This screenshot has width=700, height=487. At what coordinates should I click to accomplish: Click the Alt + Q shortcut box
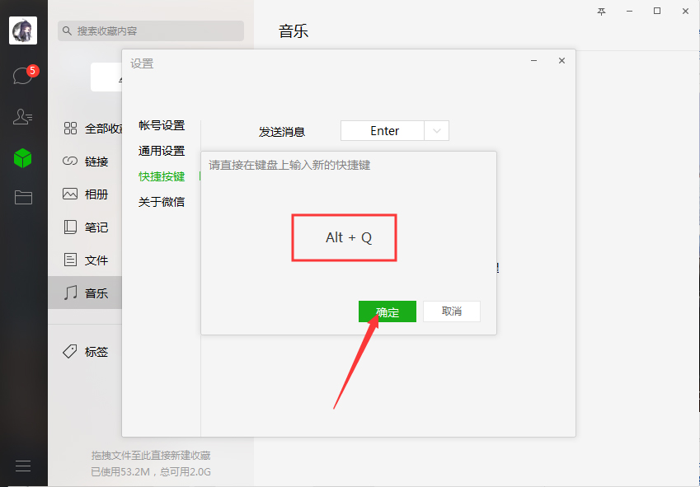[344, 237]
